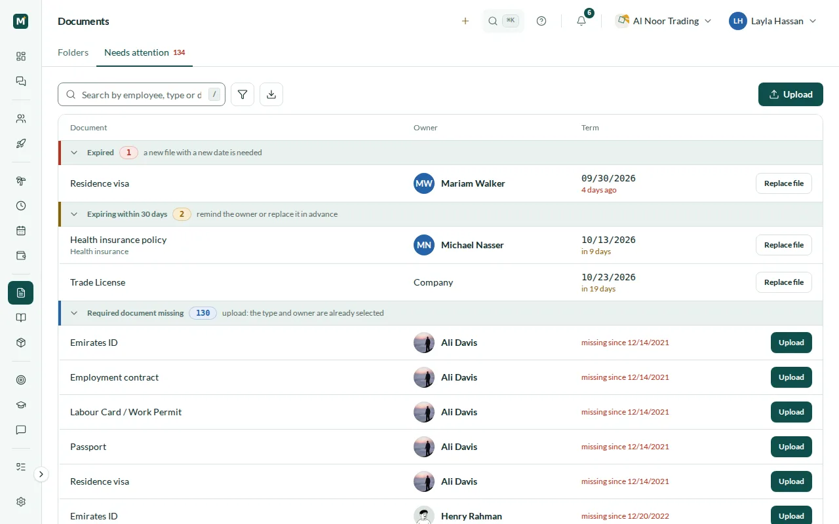Click Michael Nasser owner name
839x524 pixels.
473,245
